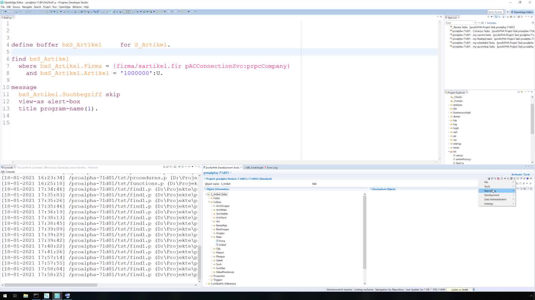Screen dimensions: 535x300
Task: Open the Development submenu entry
Action: tap(497, 195)
